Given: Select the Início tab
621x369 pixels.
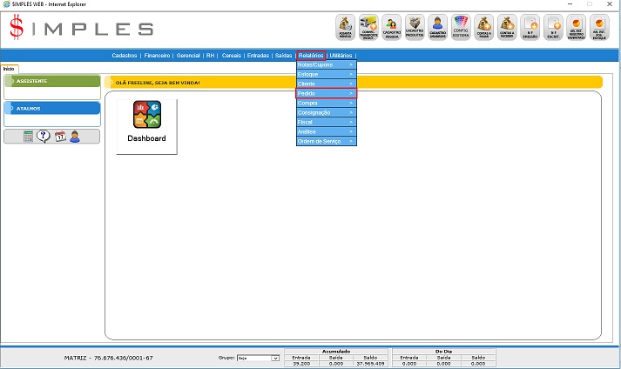Looking at the screenshot, I should coord(9,68).
